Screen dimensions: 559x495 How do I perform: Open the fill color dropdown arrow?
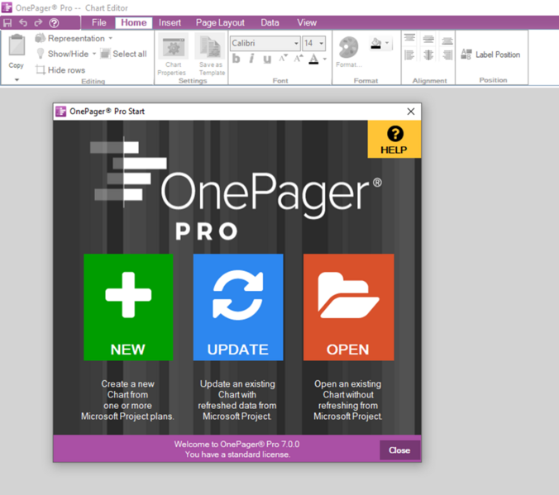click(x=387, y=43)
